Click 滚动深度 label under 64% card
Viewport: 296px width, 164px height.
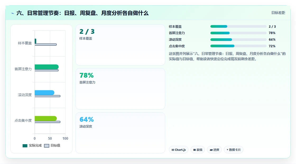[86, 126]
